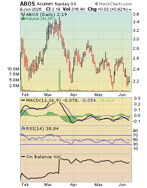Screen dimensions: 147x188
Task: Click the 2.2 price axis label
Action: (136, 81)
